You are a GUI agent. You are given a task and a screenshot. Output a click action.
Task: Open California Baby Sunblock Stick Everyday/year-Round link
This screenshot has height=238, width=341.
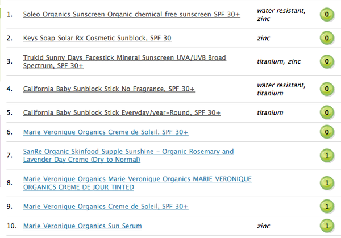[122, 112]
